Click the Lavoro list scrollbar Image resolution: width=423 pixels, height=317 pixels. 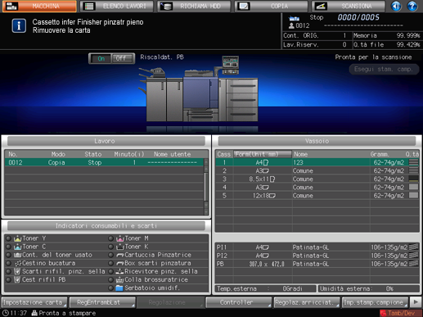coord(206,187)
